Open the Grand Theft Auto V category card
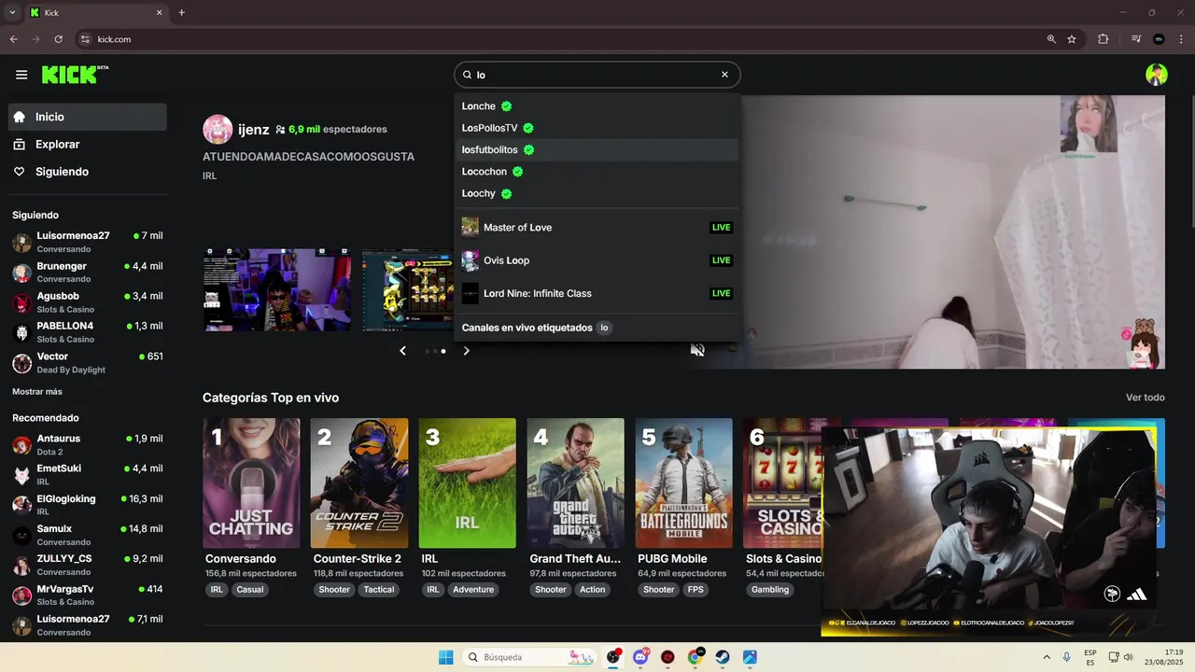 coord(576,483)
